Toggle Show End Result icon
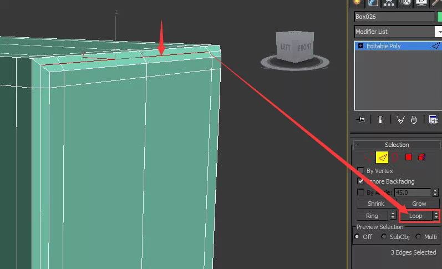This screenshot has width=442, height=269. pyautogui.click(x=380, y=120)
